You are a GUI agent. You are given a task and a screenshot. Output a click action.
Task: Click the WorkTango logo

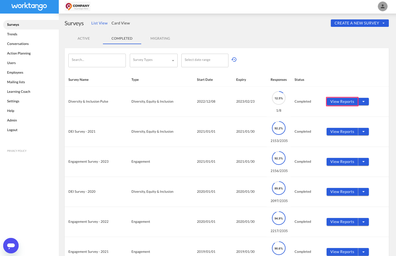point(29,6)
